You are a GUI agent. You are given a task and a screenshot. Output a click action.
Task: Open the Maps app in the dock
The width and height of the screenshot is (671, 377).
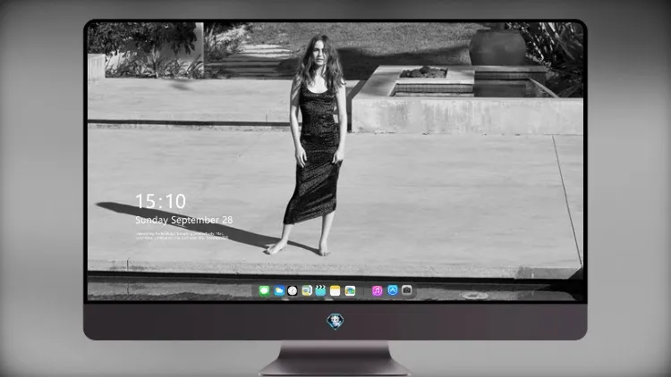(306, 291)
